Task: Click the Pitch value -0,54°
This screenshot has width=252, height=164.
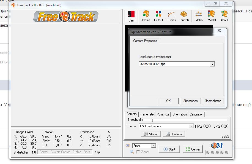Action: click(58, 141)
